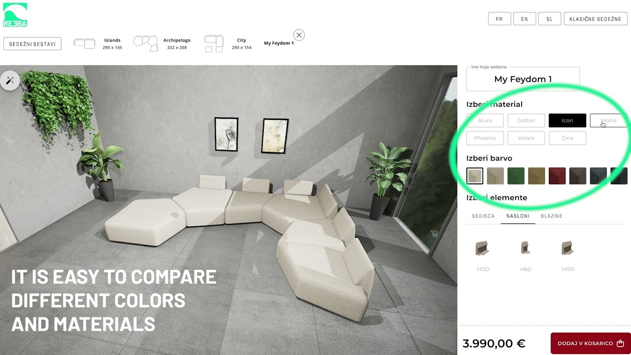Screen dimensions: 631x355
Task: Pick the City sofa layout icon
Action: click(214, 43)
